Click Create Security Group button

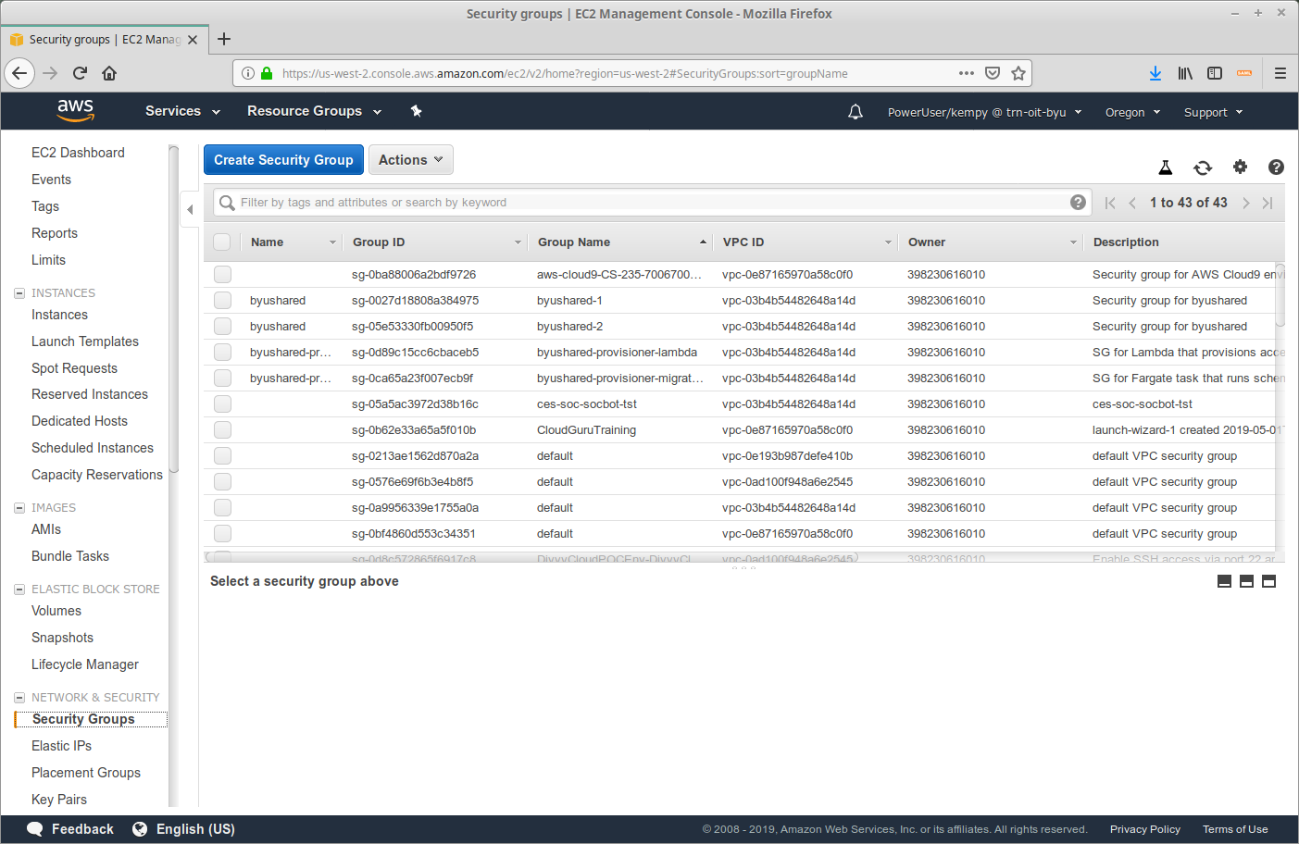point(283,160)
